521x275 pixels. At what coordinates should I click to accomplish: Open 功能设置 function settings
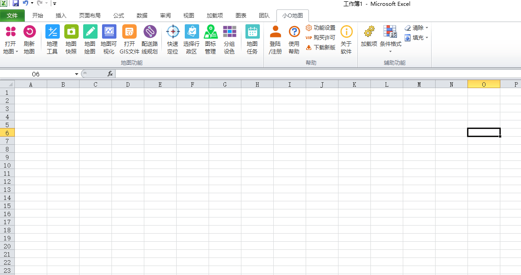pos(321,28)
